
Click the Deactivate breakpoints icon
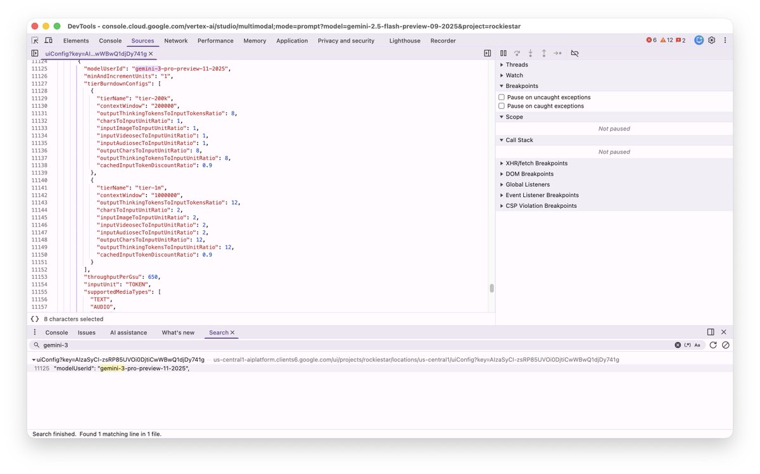tap(574, 53)
